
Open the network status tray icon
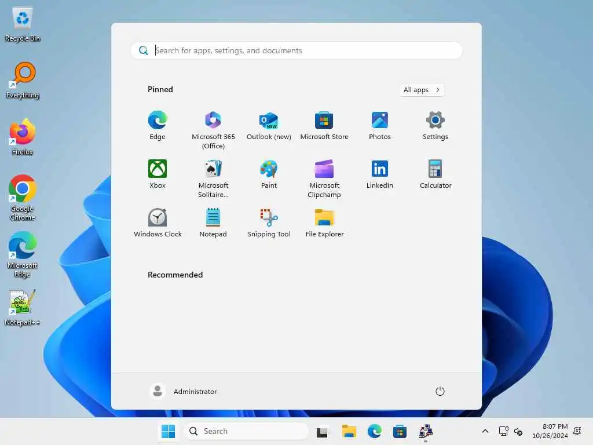click(503, 431)
